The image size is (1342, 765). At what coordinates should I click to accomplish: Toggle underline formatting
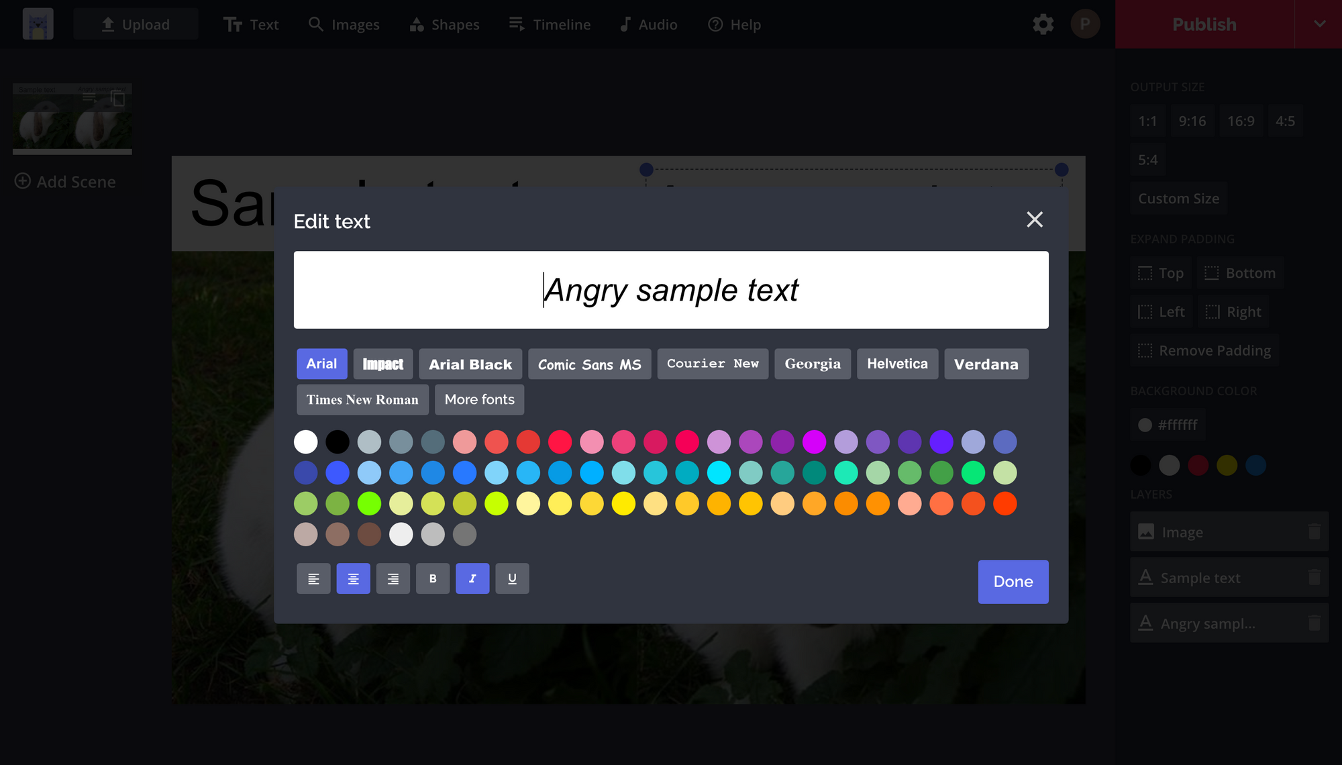tap(512, 578)
